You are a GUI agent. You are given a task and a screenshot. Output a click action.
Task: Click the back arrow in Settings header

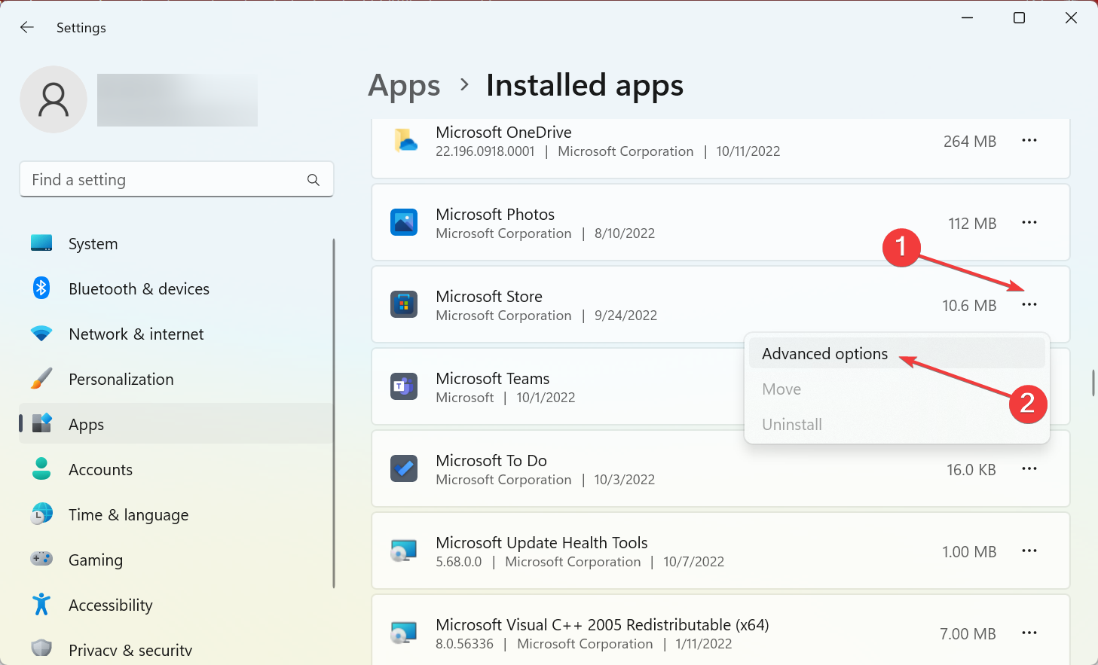tap(27, 27)
